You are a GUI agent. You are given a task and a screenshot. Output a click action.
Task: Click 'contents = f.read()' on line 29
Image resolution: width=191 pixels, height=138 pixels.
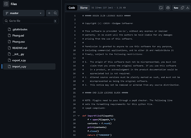99,124
